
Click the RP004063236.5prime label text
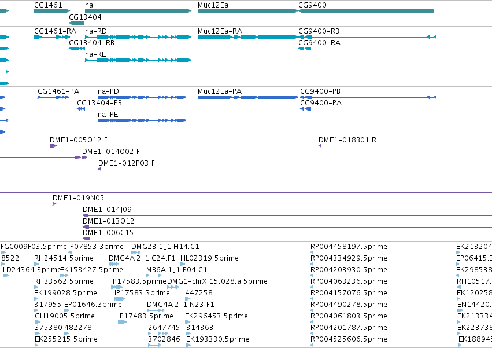(349, 281)
